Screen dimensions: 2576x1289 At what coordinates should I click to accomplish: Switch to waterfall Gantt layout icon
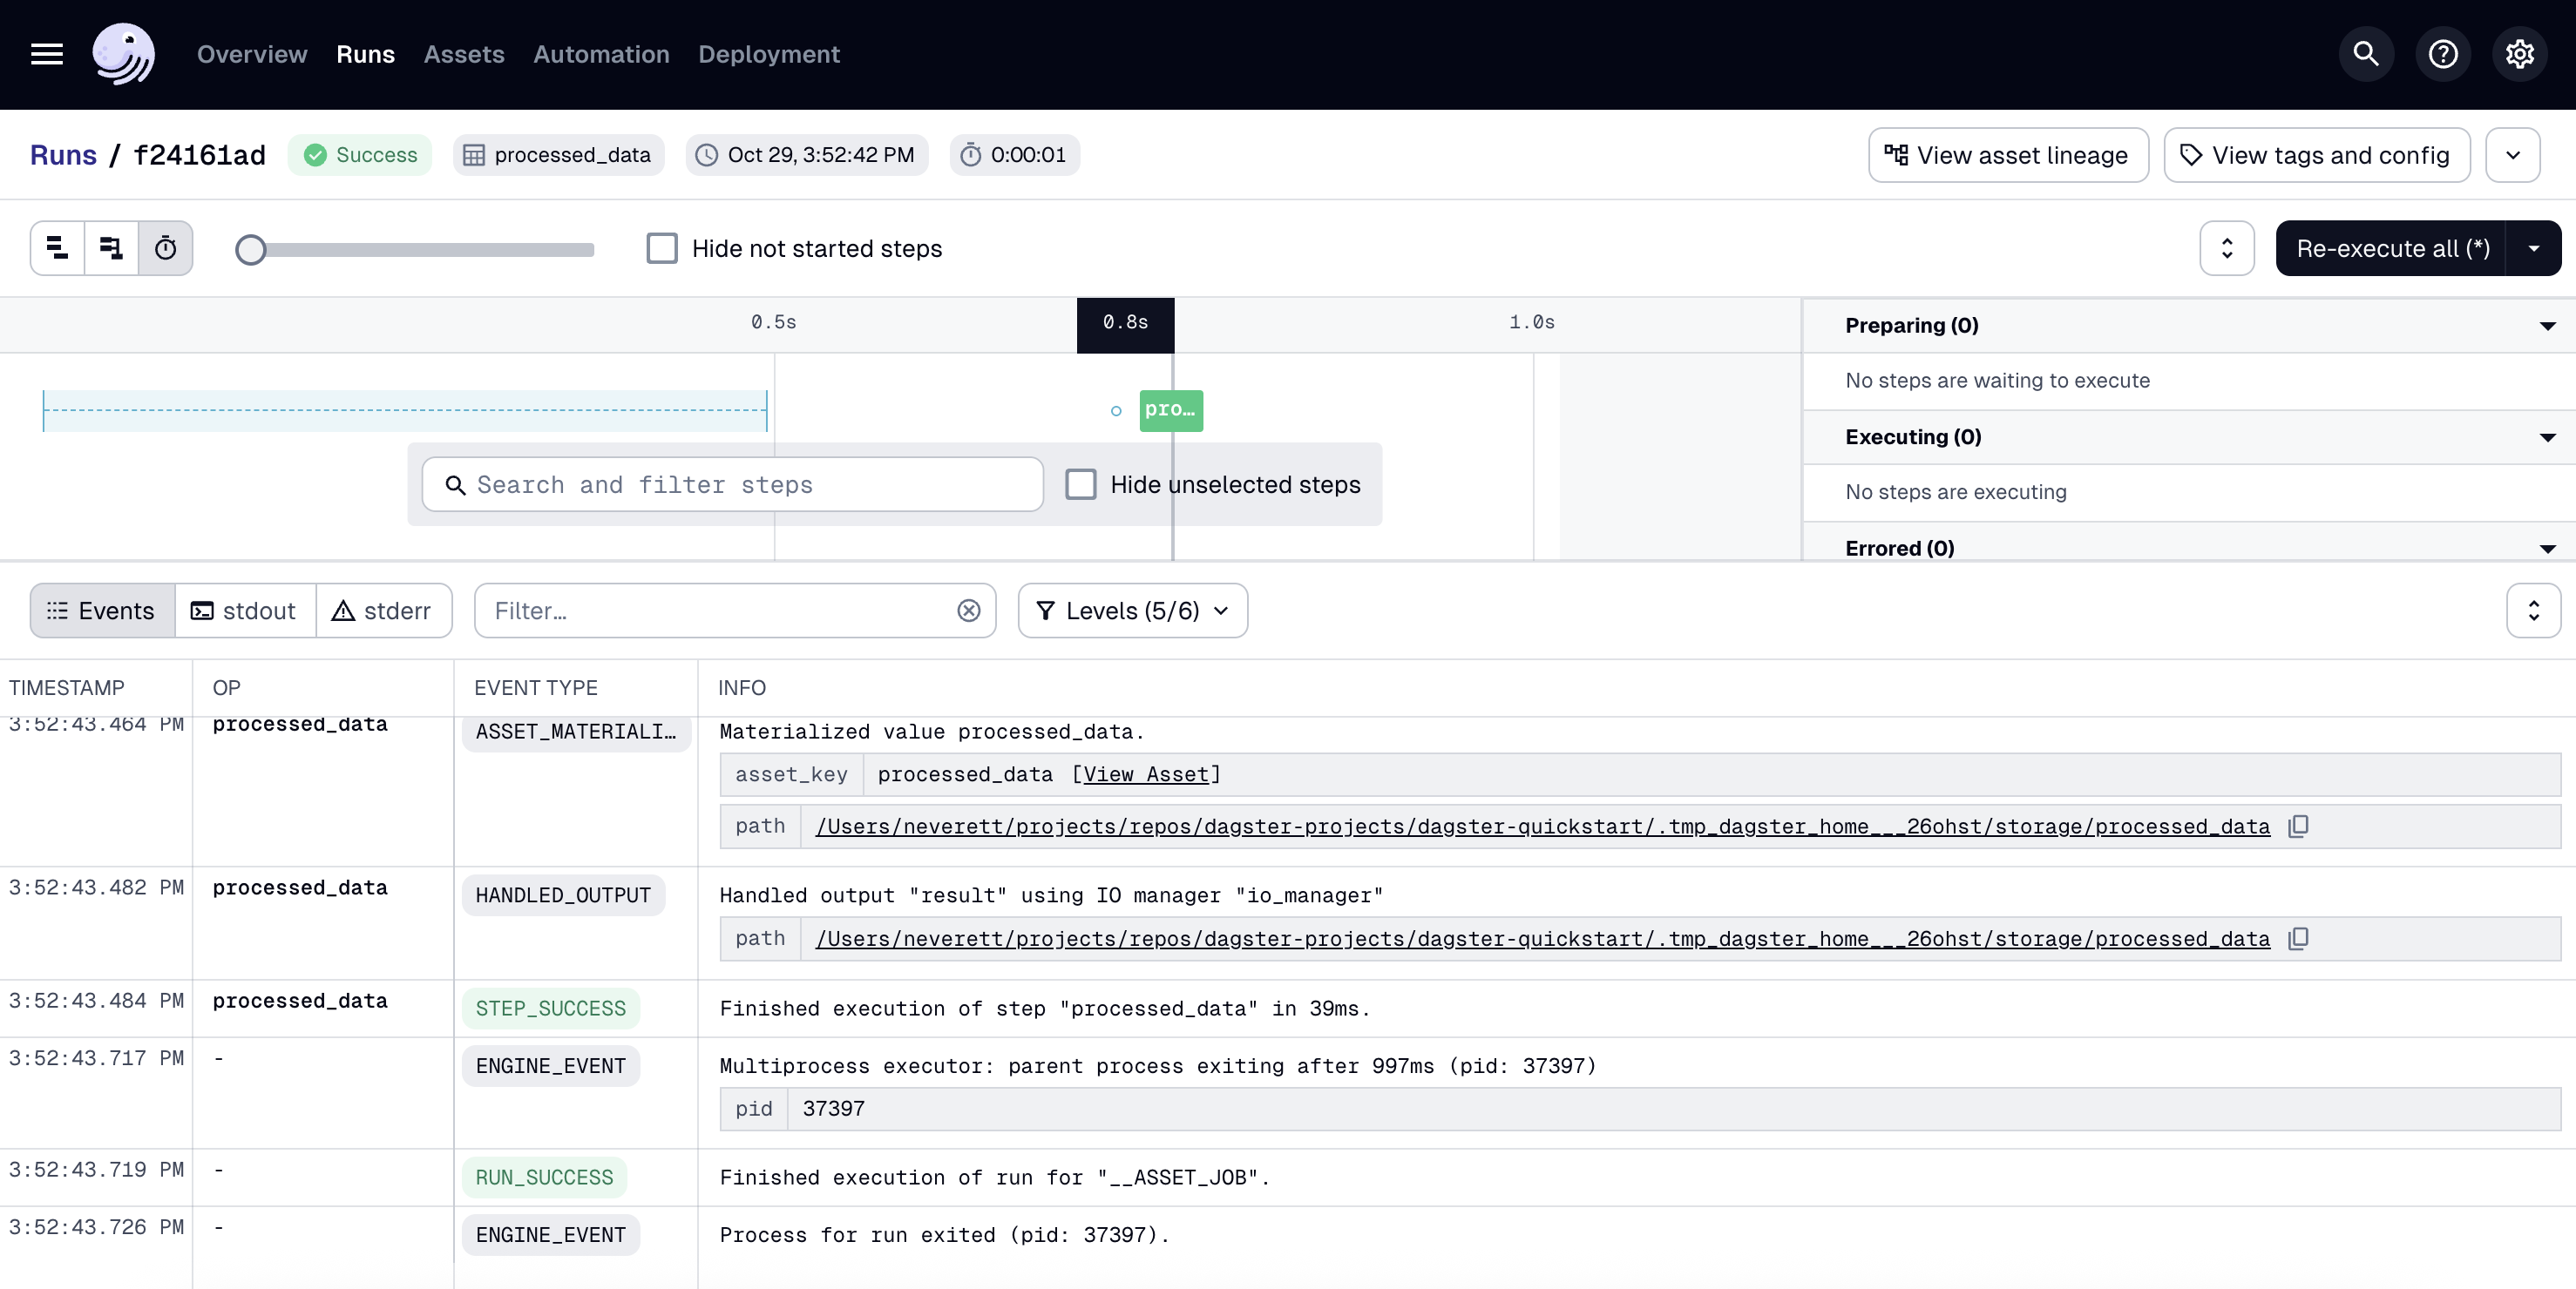(111, 248)
